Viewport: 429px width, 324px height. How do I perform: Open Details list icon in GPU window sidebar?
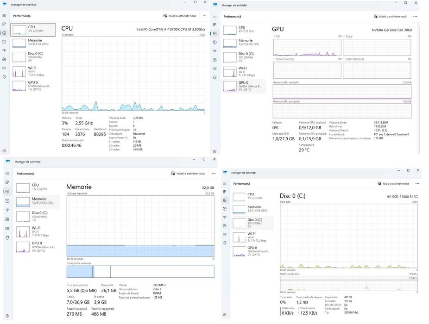tap(215, 69)
